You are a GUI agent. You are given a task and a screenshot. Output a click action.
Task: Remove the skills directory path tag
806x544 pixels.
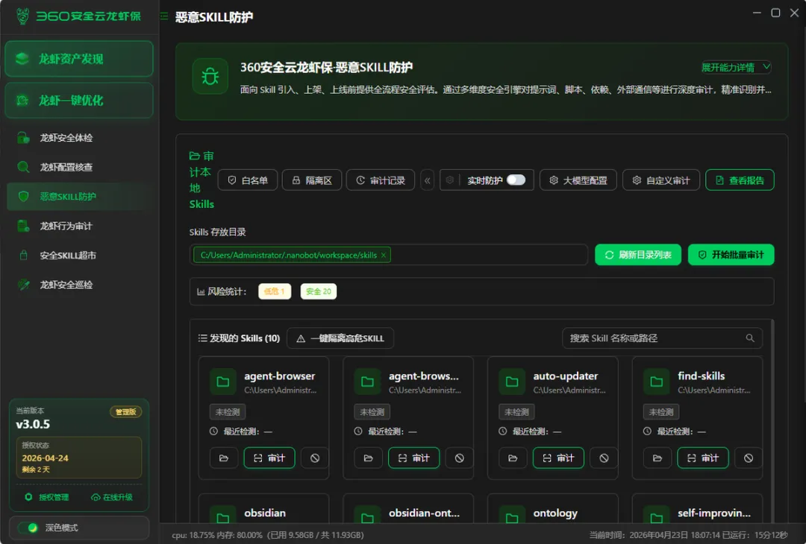click(384, 255)
